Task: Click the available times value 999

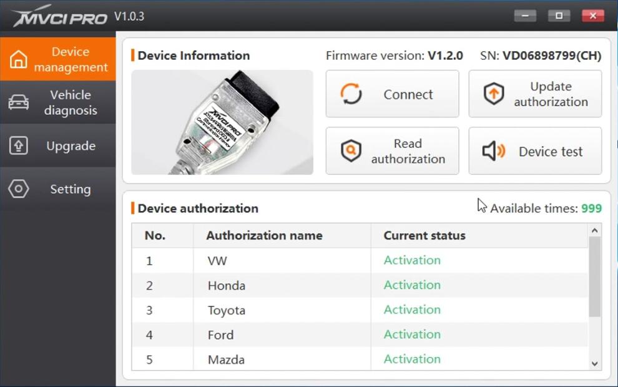Action: (x=592, y=208)
